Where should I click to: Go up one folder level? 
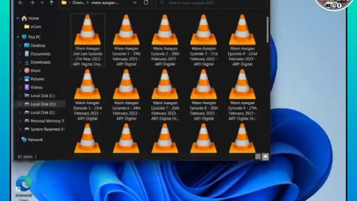[52, 3]
